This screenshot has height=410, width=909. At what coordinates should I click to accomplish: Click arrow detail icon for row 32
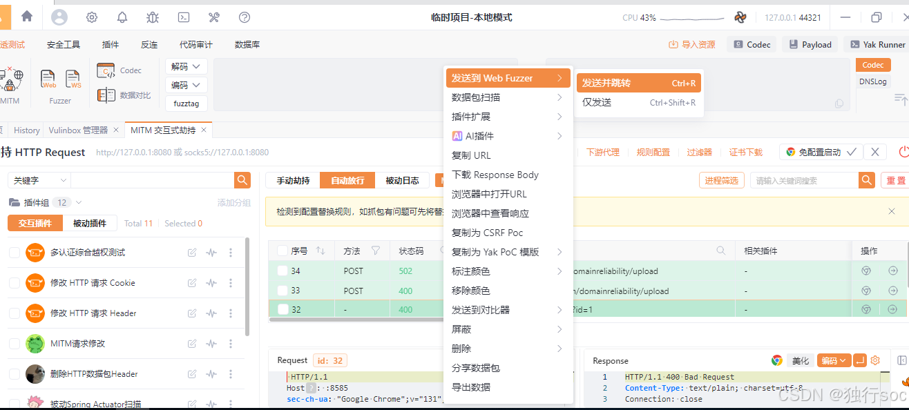tap(892, 309)
